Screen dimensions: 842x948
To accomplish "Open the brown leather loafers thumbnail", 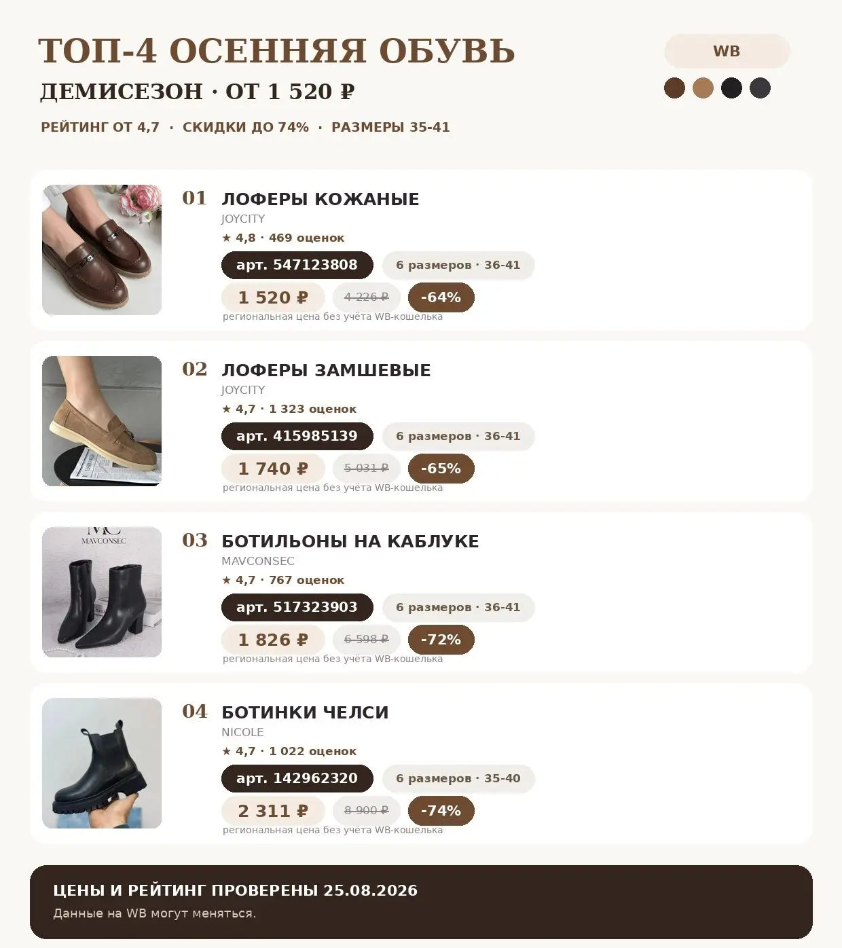I will [x=102, y=250].
